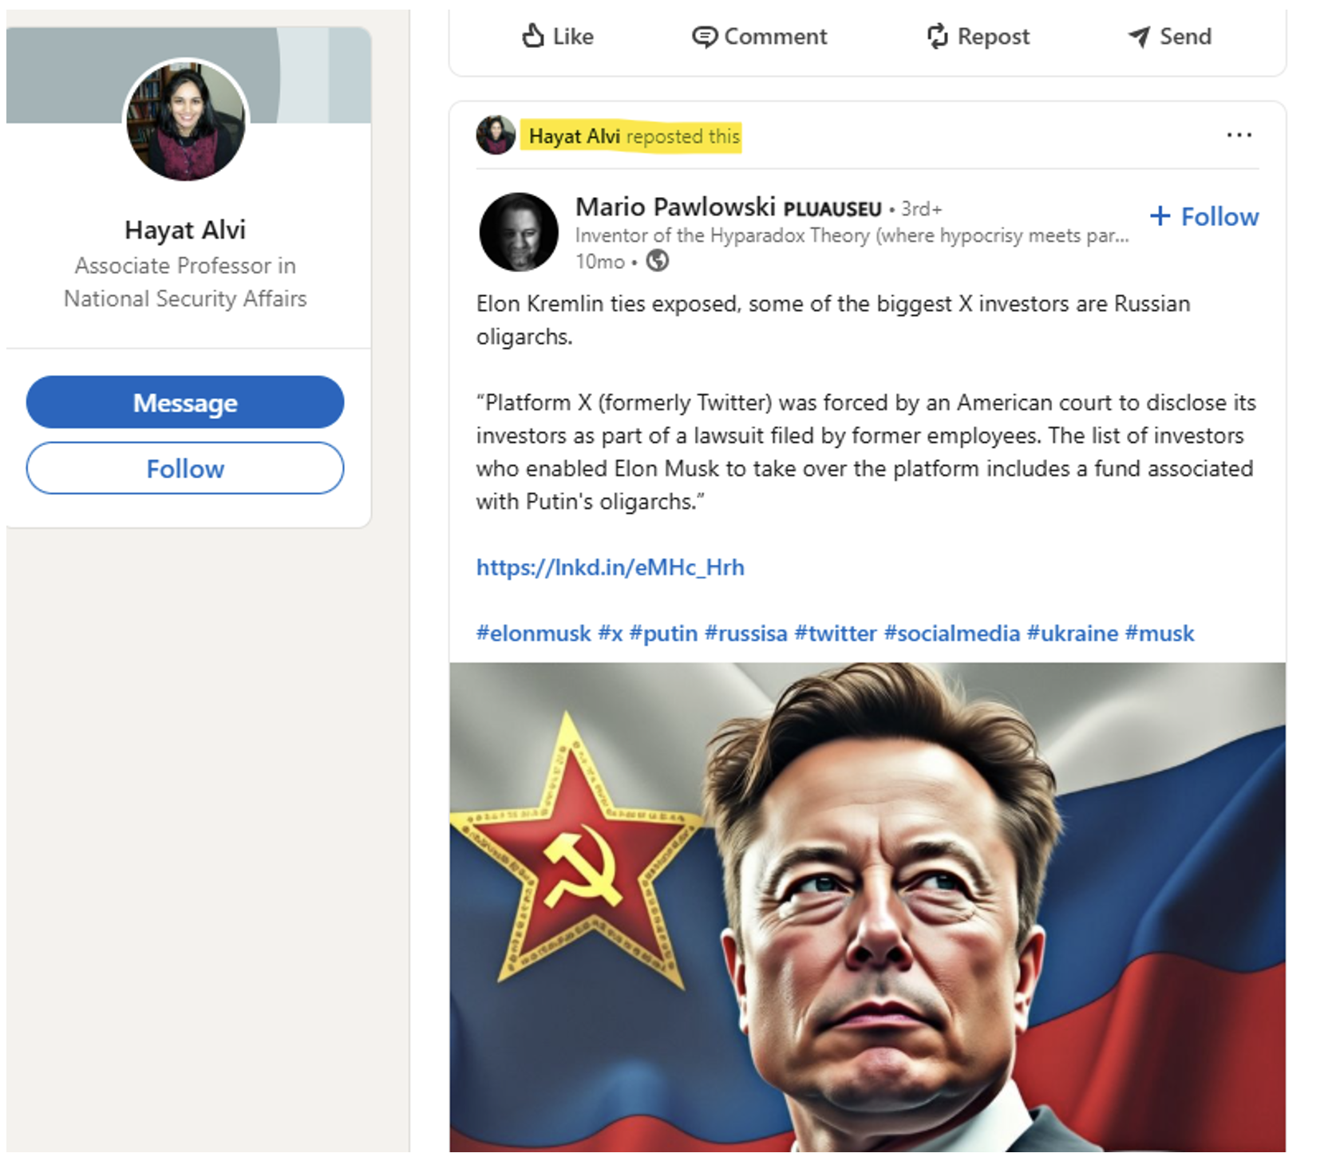The width and height of the screenshot is (1336, 1165).
Task: Click the globe visibility icon
Action: pyautogui.click(x=658, y=261)
